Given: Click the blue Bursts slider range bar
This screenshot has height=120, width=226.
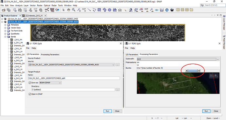Looking at the screenshot, I should click(193, 71).
